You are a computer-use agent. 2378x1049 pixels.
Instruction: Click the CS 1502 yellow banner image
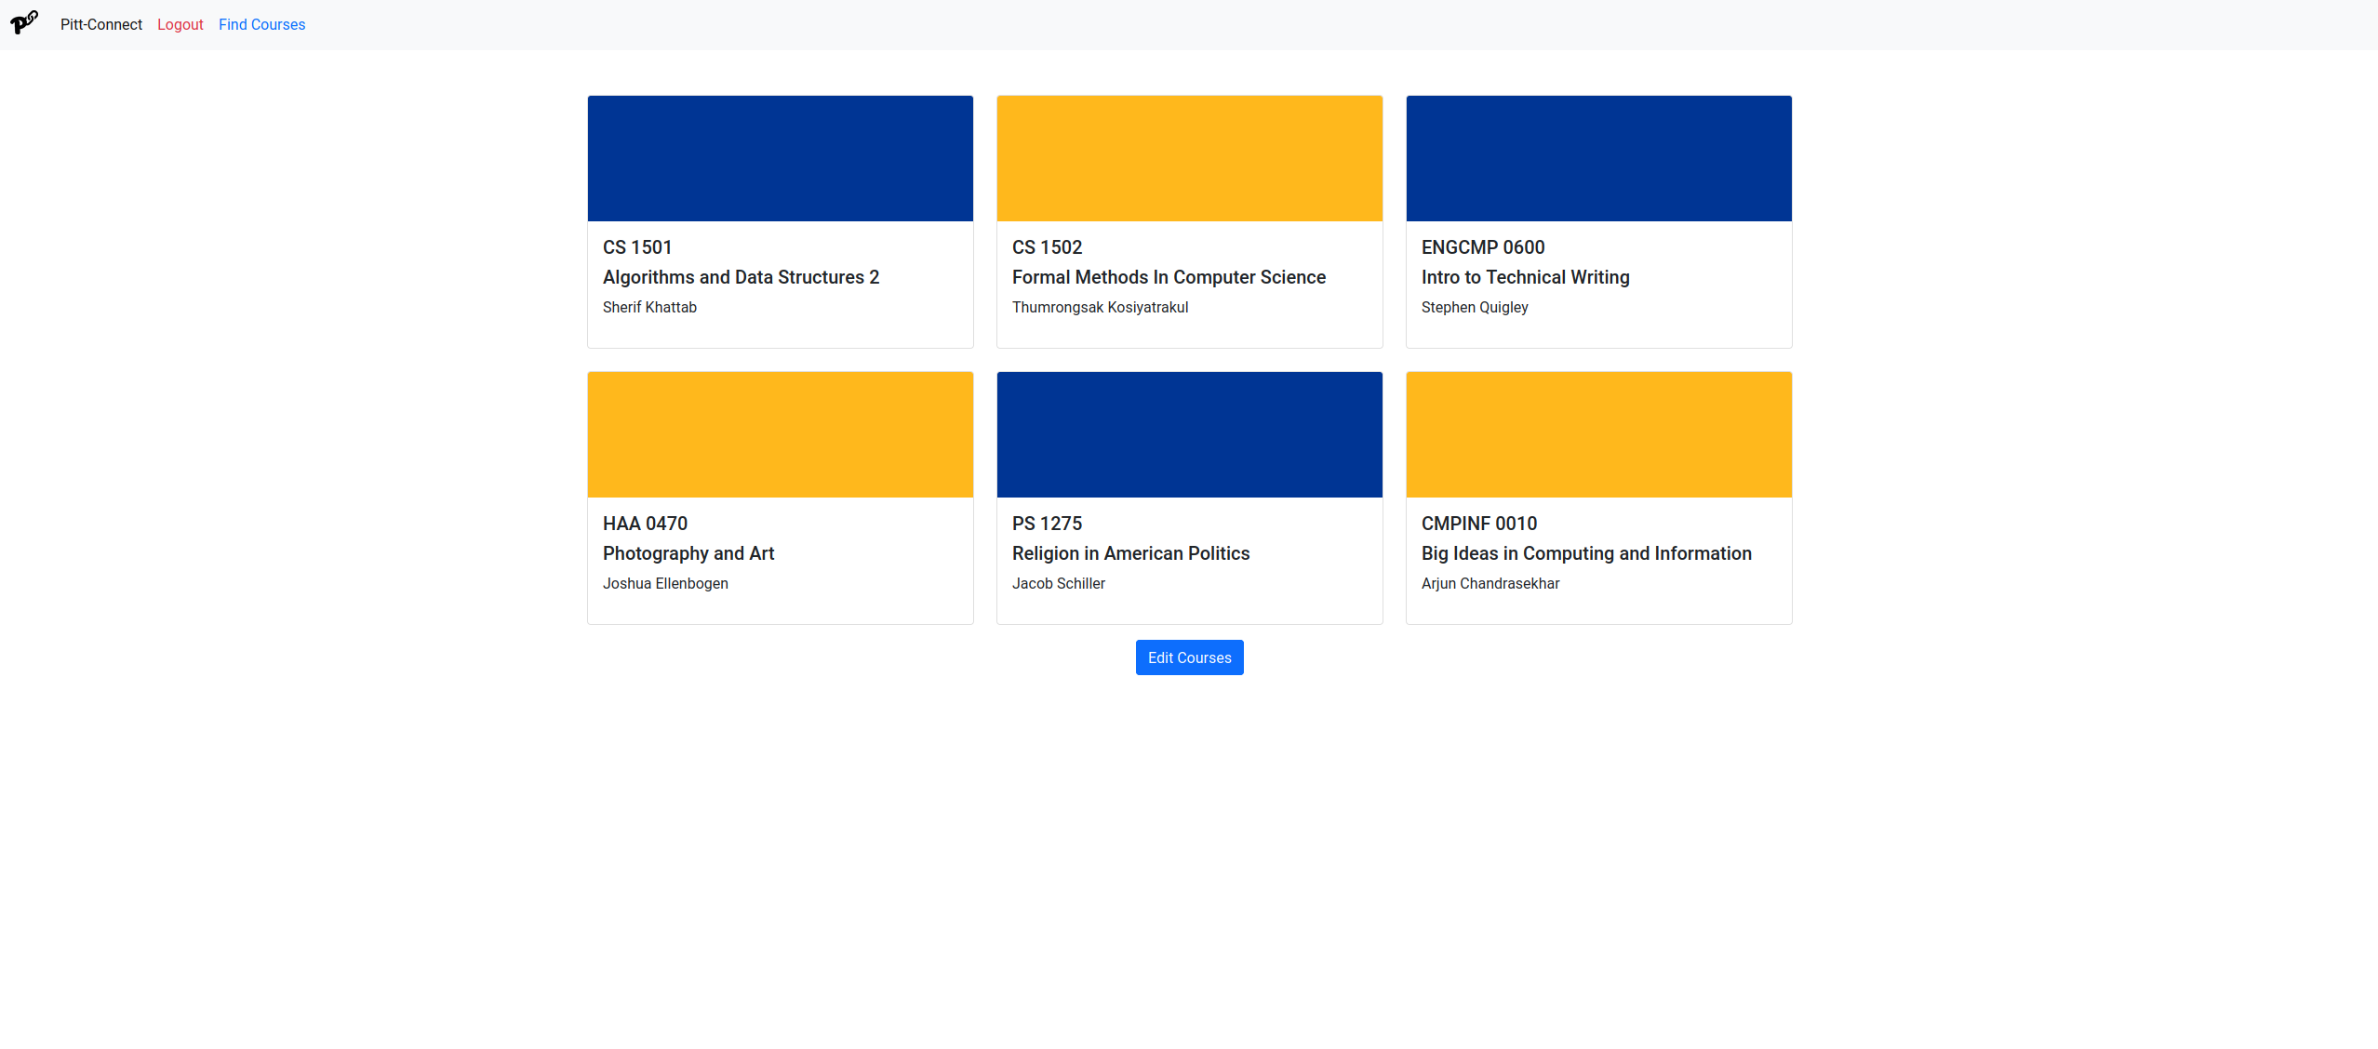point(1189,158)
